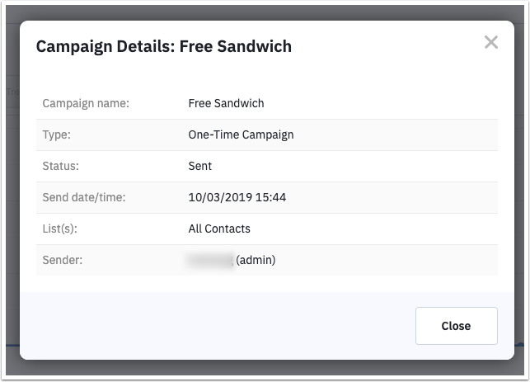The width and height of the screenshot is (530, 382).
Task: Click the dimmed background above the dialog
Action: pos(265,12)
